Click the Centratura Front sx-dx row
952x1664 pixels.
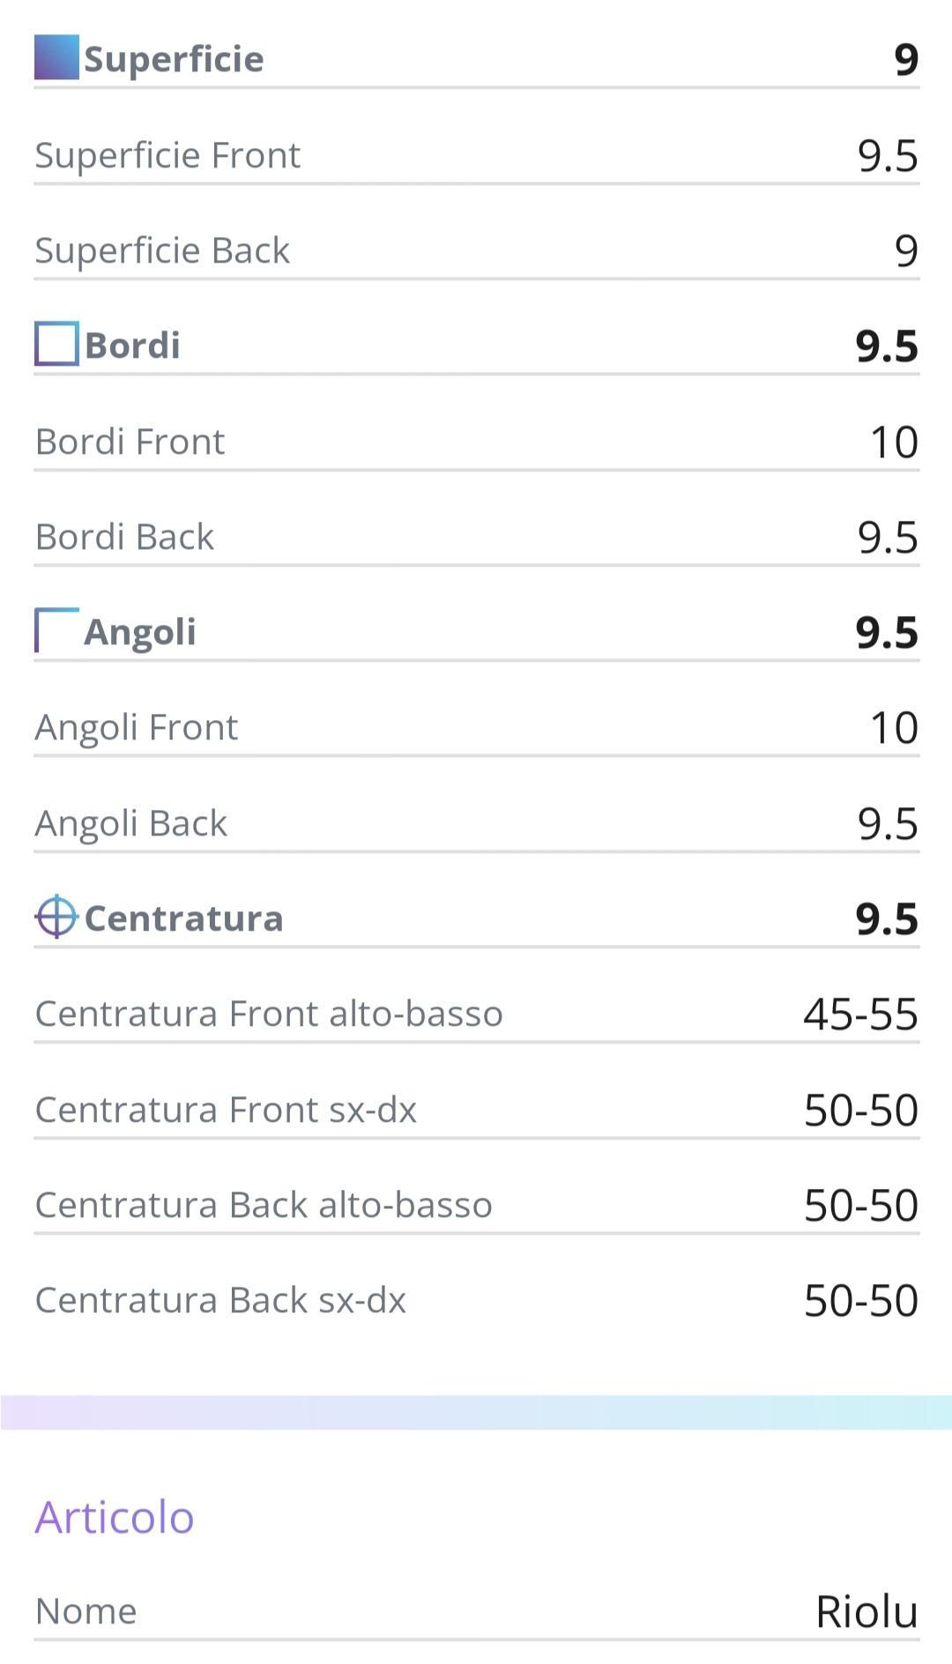[x=476, y=1110]
